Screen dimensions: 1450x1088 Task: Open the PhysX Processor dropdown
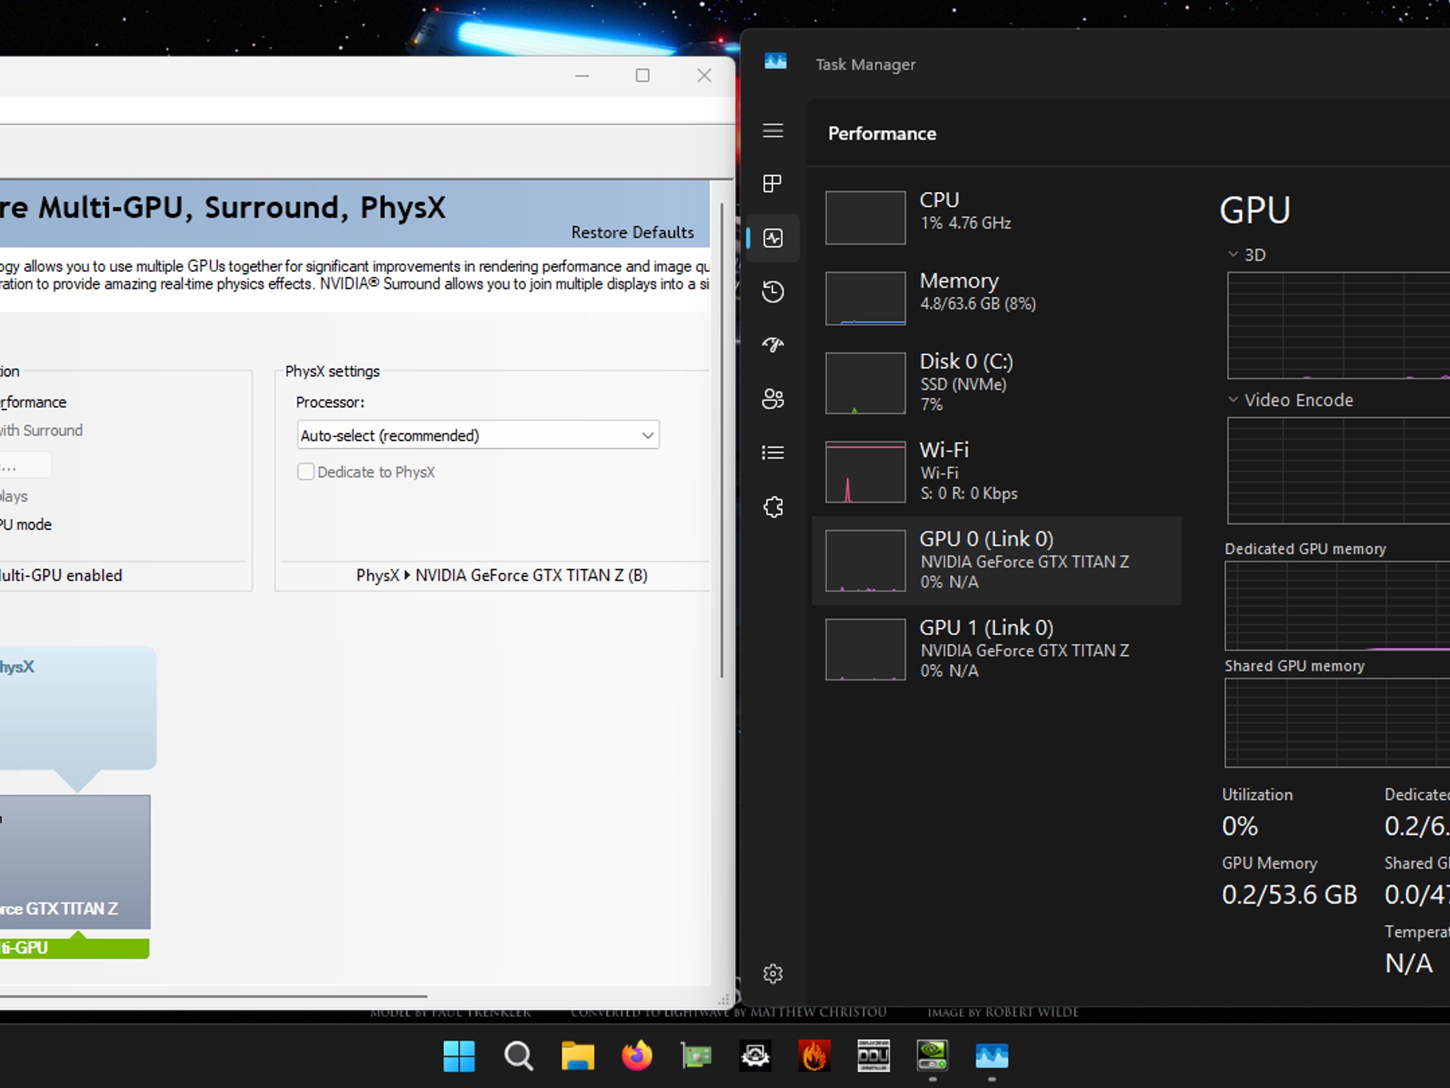click(479, 435)
